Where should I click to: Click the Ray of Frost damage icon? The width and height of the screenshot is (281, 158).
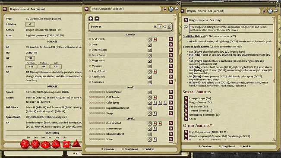coord(155,71)
